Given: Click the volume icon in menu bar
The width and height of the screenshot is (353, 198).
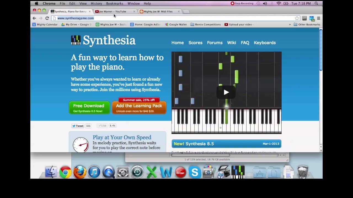Looking at the screenshot, I should [265, 3].
